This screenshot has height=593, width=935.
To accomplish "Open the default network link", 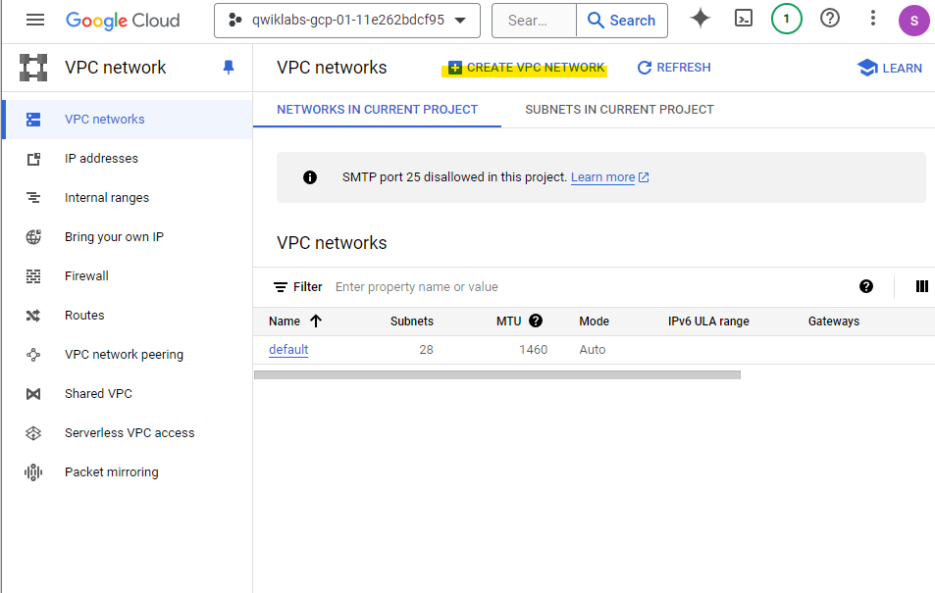I will (288, 349).
